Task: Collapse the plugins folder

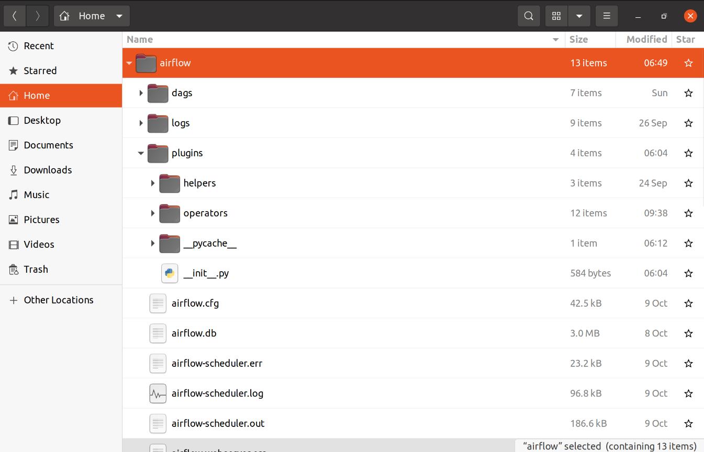Action: pos(141,153)
